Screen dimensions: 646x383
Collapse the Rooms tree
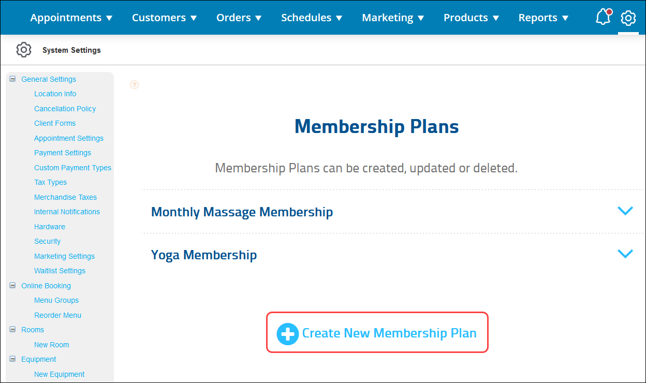tap(12, 329)
